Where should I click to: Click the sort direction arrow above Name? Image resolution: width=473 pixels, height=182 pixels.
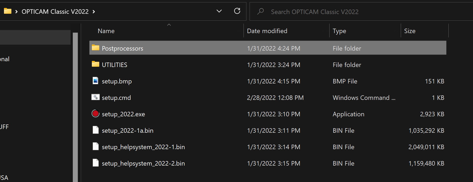click(169, 25)
